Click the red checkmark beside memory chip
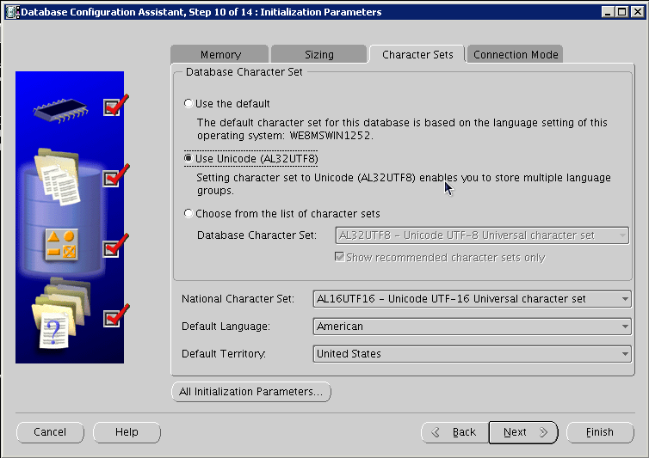Viewport: 649px width, 458px height. point(114,106)
